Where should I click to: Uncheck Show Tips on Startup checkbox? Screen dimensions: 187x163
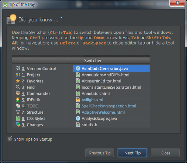pos(10,139)
